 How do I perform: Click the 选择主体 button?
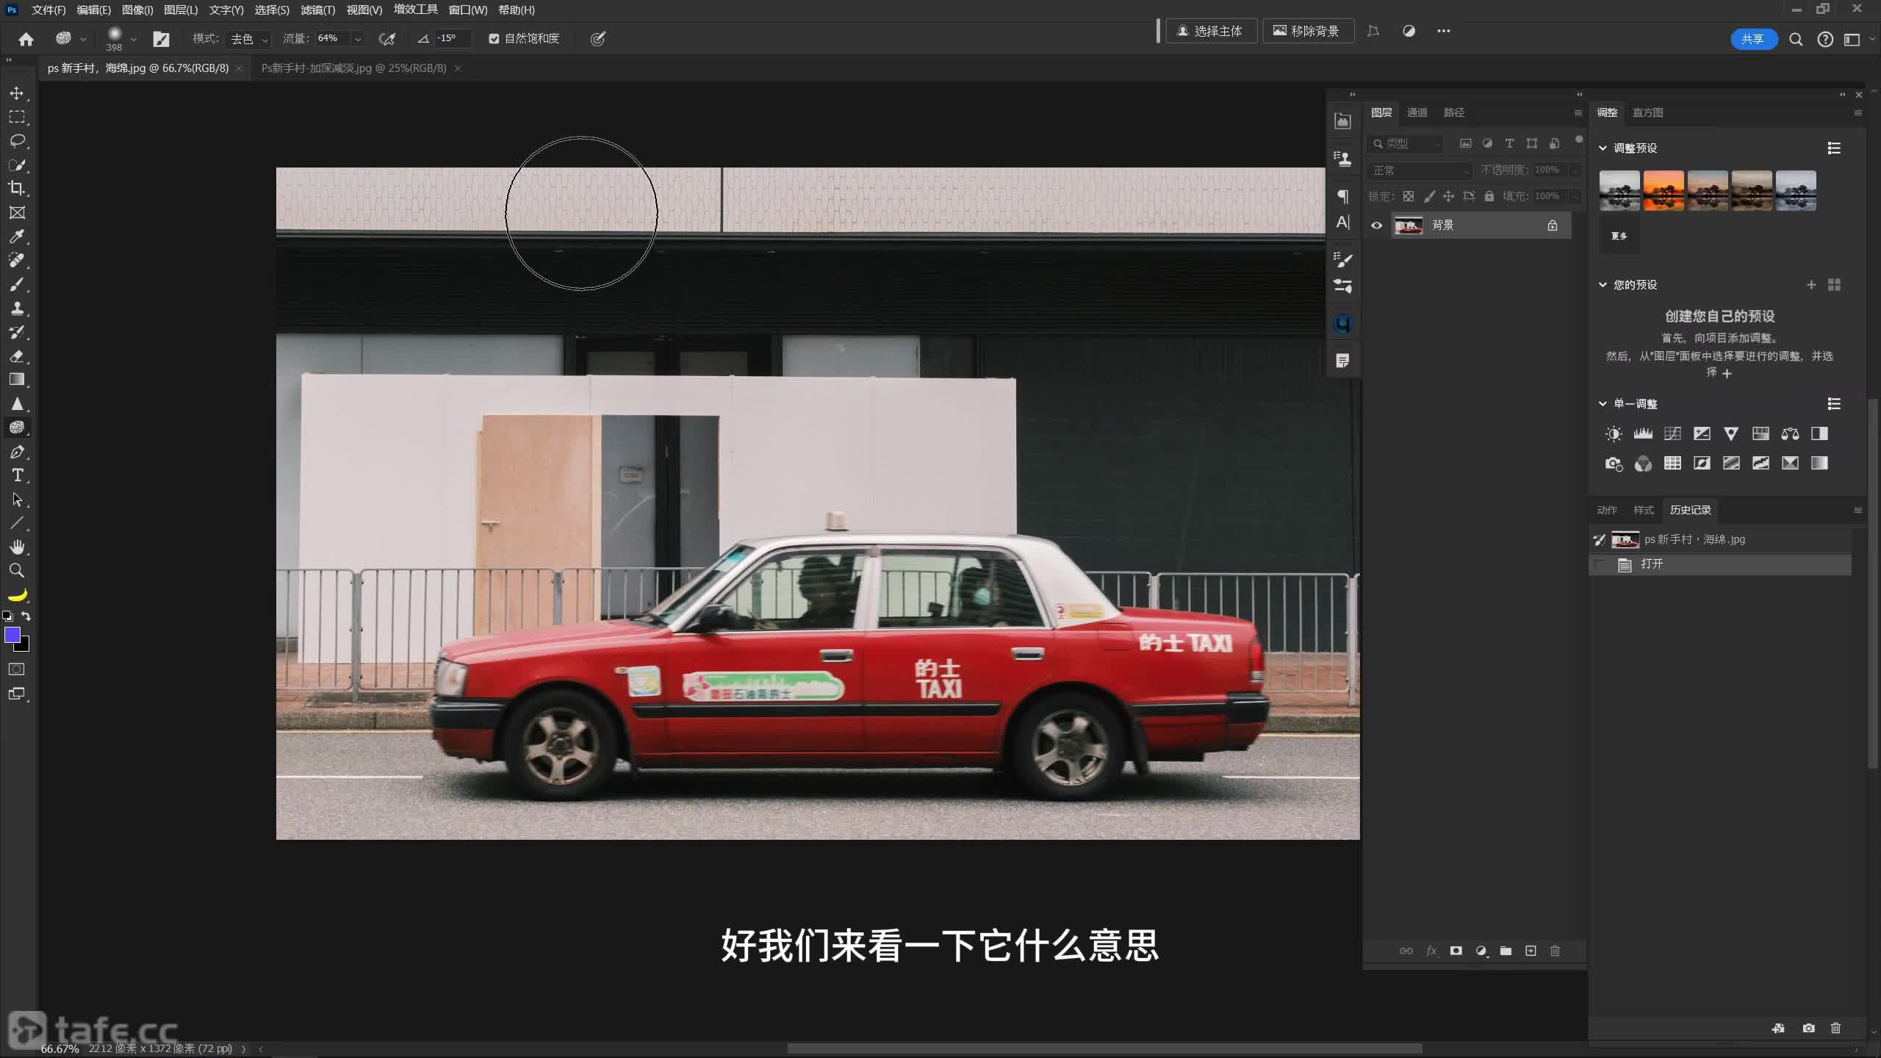pyautogui.click(x=1211, y=31)
